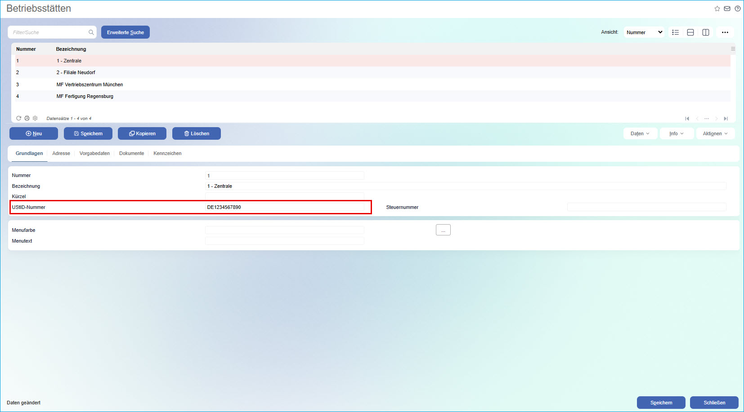Screen dimensions: 744x412
Task: Click the pagination ellipsis indicator
Action: click(x=707, y=119)
